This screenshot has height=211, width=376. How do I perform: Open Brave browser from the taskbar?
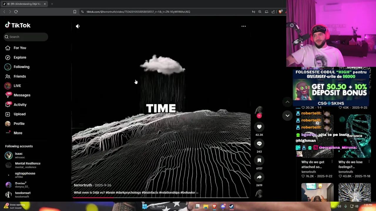pyautogui.click(x=214, y=206)
